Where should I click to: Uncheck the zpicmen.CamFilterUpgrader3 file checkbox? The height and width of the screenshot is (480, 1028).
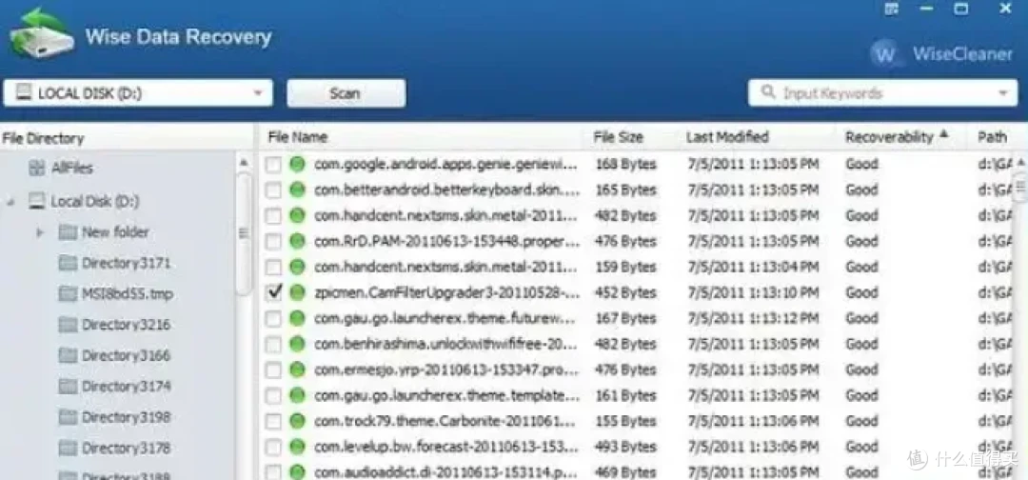273,292
